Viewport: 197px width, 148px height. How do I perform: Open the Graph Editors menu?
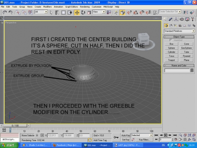click(x=71, y=7)
